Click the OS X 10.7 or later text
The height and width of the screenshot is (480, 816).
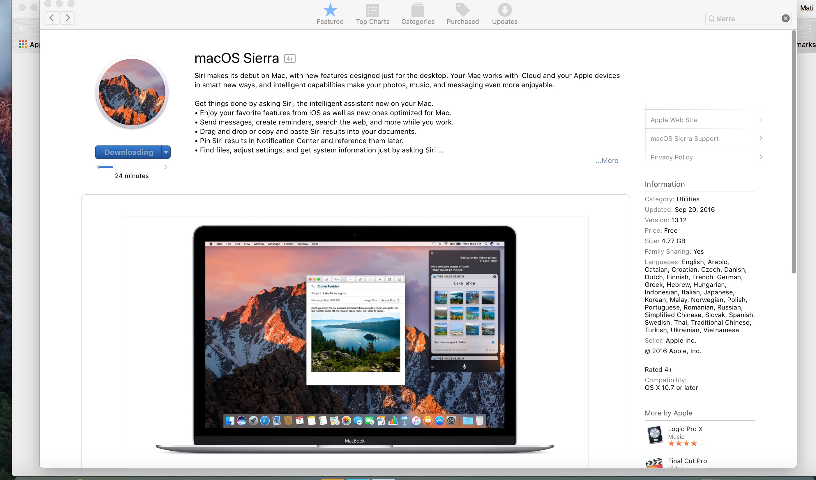click(x=671, y=388)
